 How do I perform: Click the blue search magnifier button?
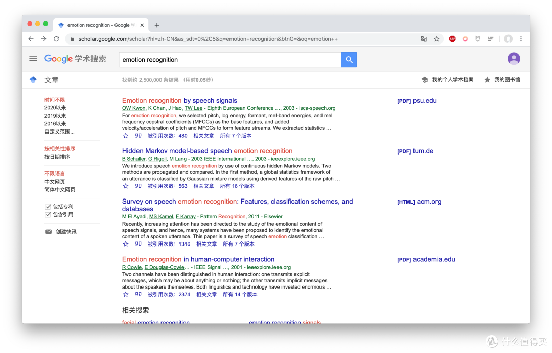click(x=349, y=59)
